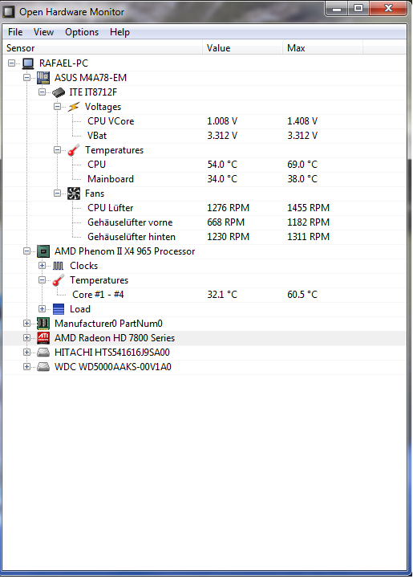Click the Load bars icon
Viewport: 413px width, 579px height.
click(59, 309)
